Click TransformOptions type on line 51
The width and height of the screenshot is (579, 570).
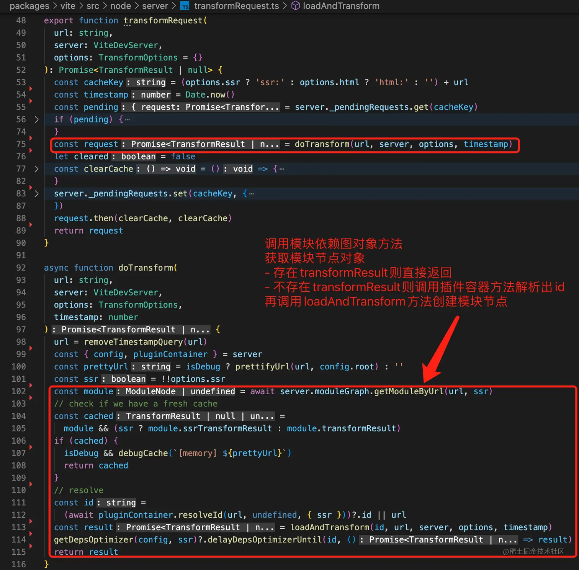click(138, 58)
